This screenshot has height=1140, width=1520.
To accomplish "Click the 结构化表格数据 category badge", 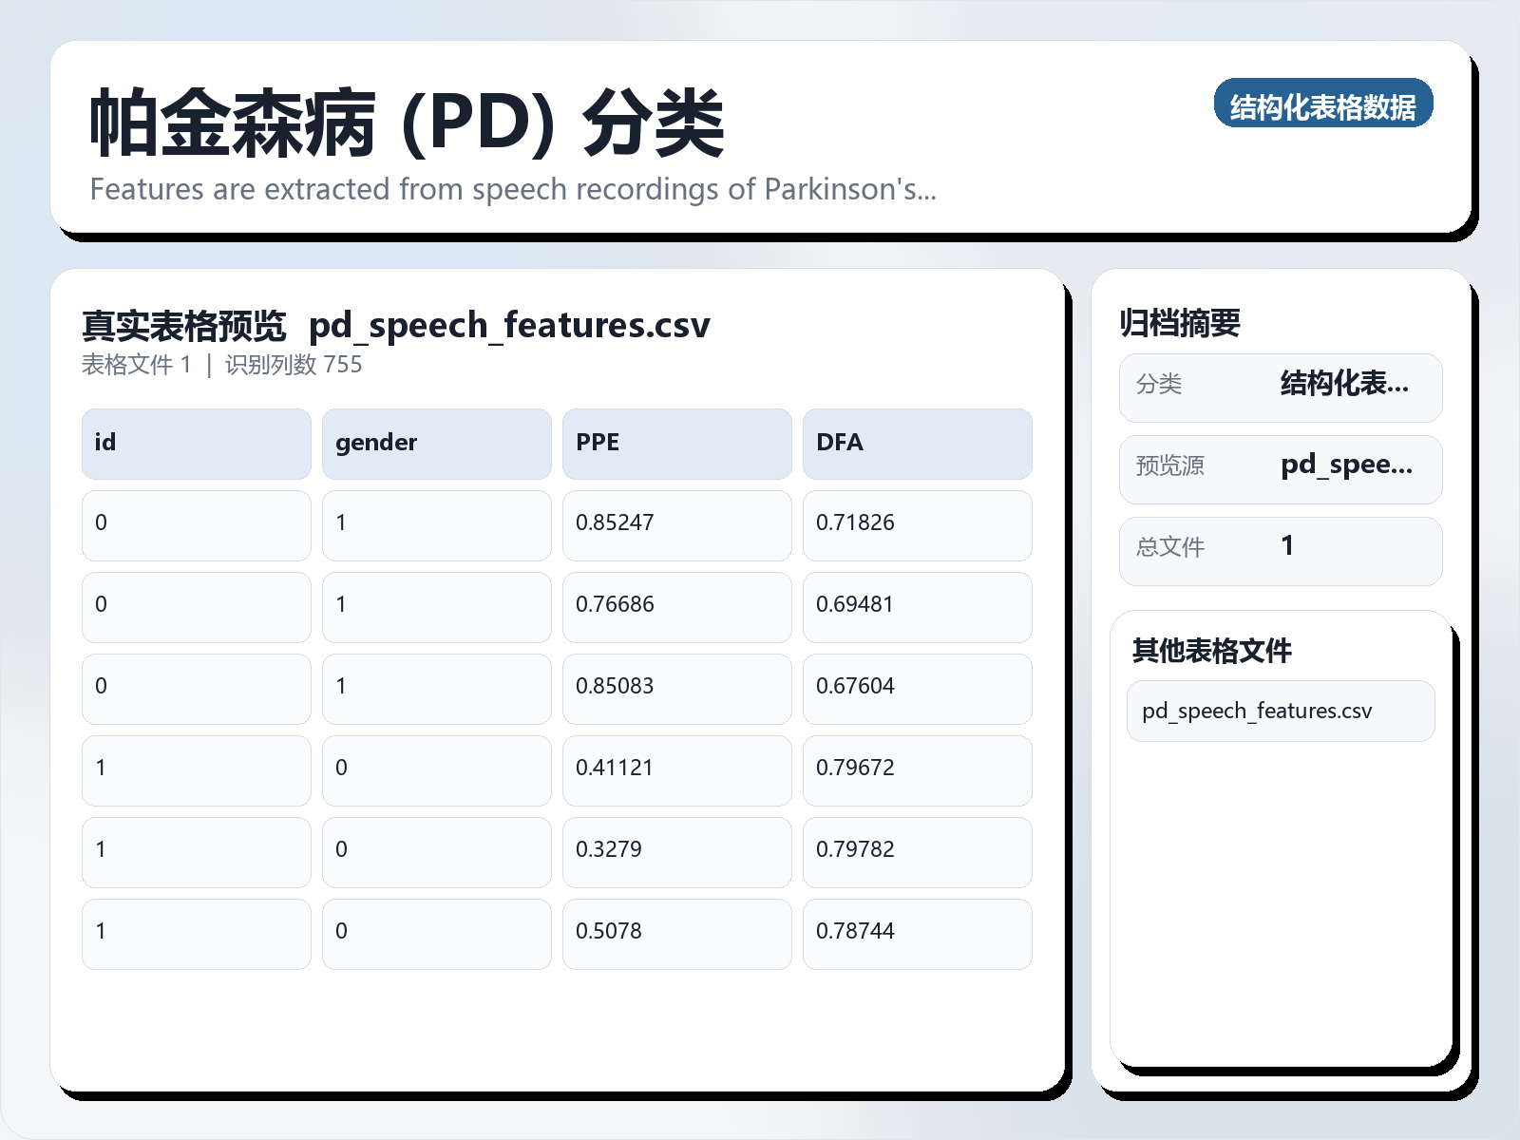I will point(1324,105).
